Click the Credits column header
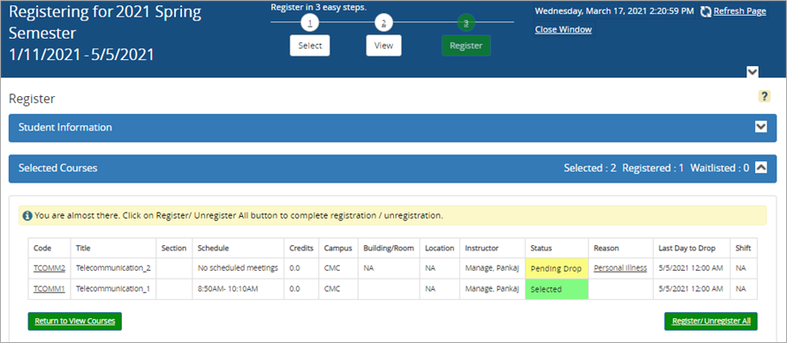The image size is (787, 343). coord(301,248)
